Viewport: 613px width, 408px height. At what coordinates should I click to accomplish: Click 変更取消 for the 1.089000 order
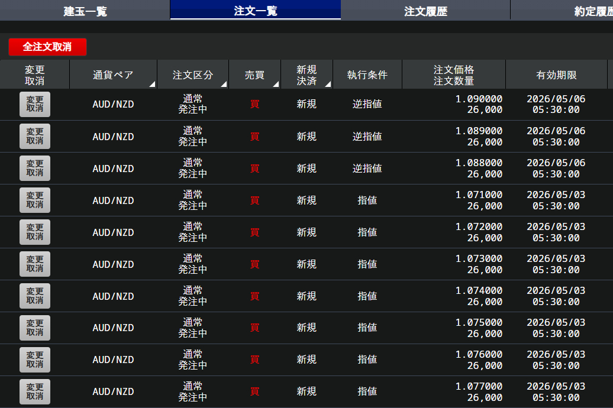click(35, 137)
